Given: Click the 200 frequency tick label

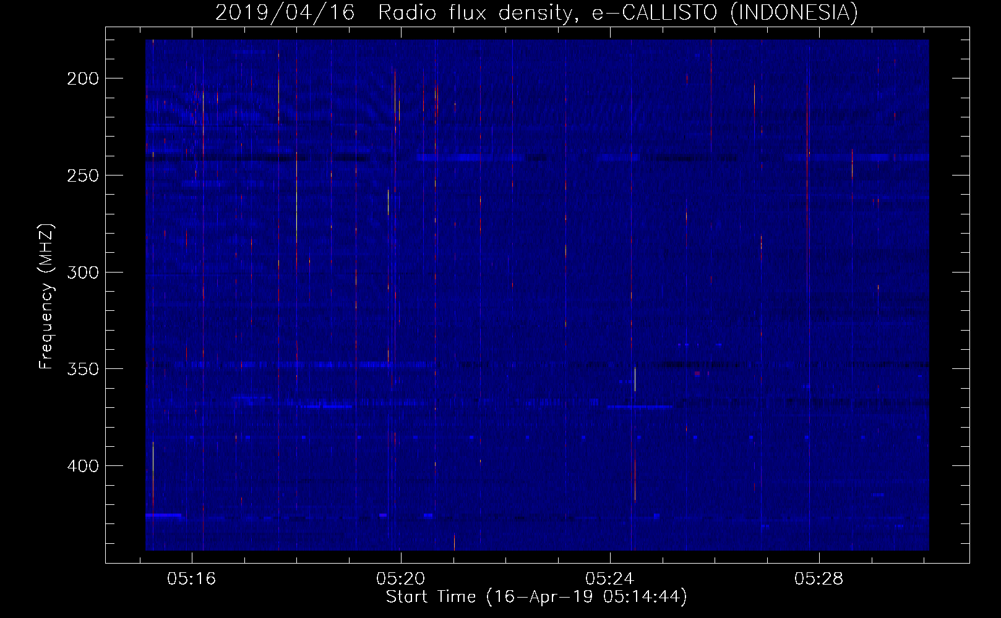Looking at the screenshot, I should click(x=83, y=78).
